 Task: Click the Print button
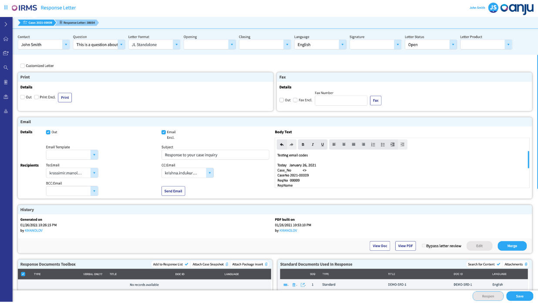point(65,98)
